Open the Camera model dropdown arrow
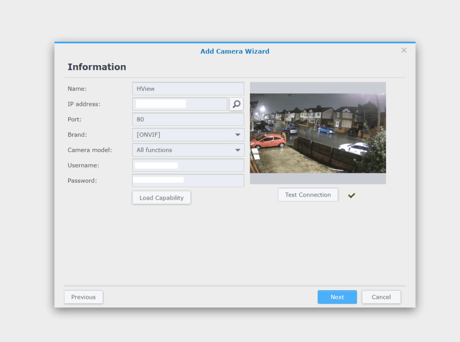 [238, 150]
